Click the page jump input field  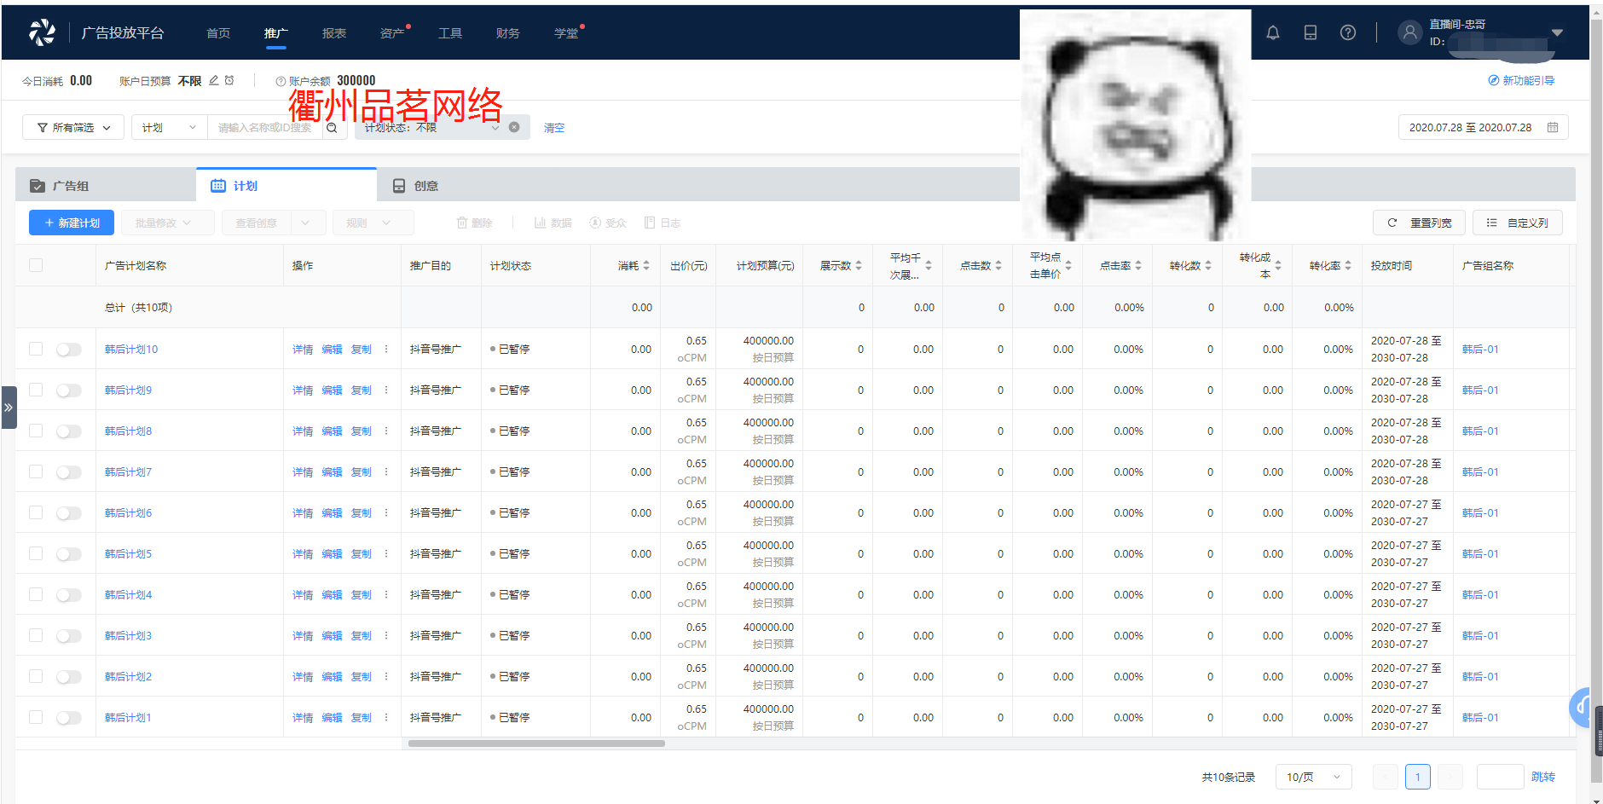click(1499, 777)
